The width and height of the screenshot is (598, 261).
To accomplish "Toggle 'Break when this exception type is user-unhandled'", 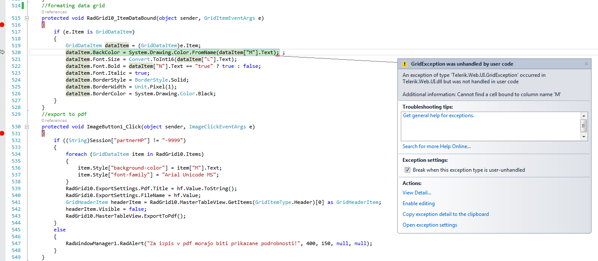I will point(407,170).
